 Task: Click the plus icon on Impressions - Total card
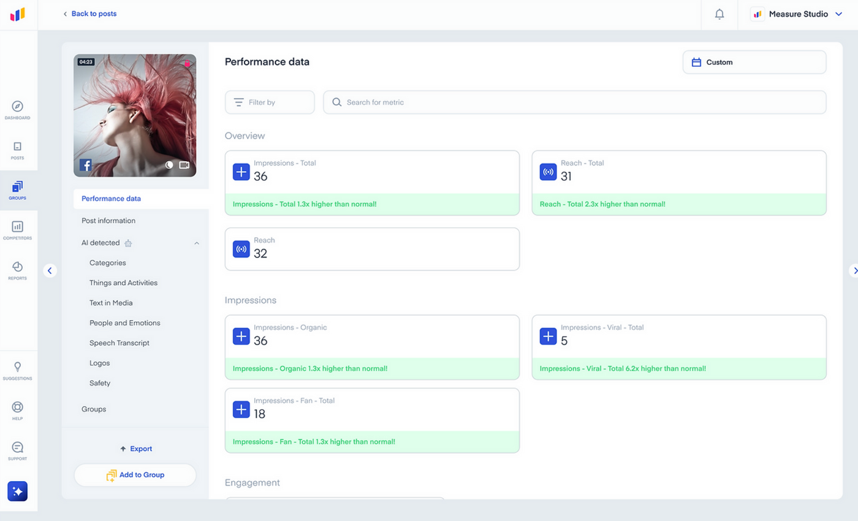pos(241,172)
